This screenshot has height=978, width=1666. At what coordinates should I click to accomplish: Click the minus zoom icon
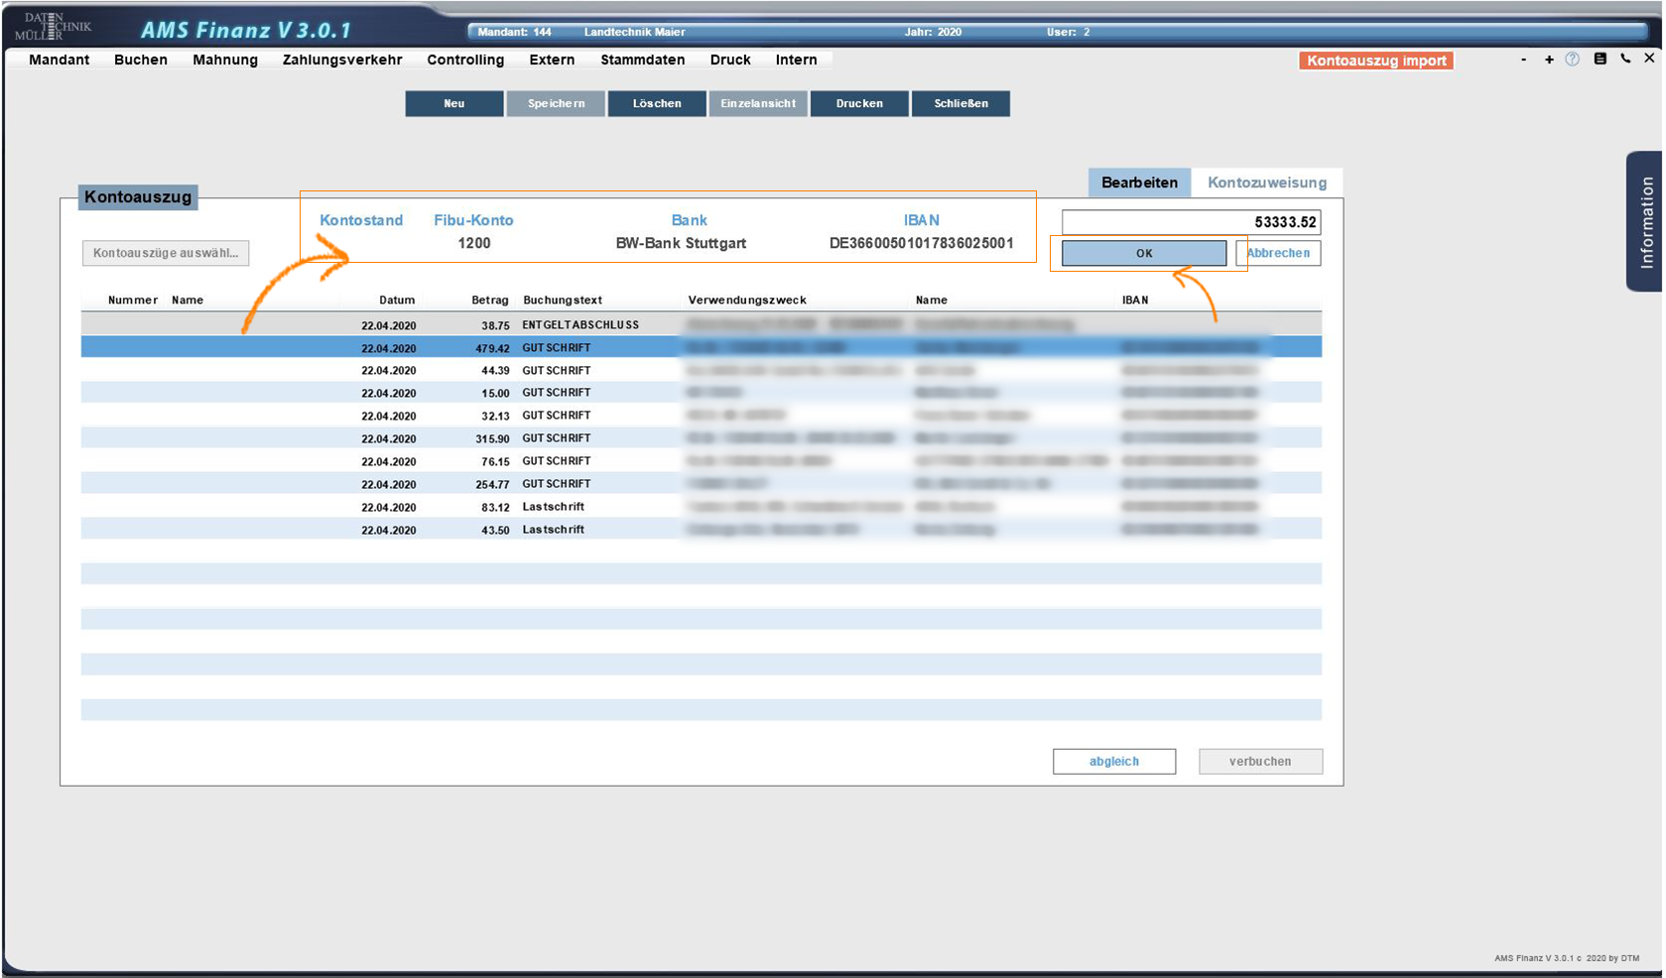tap(1523, 60)
